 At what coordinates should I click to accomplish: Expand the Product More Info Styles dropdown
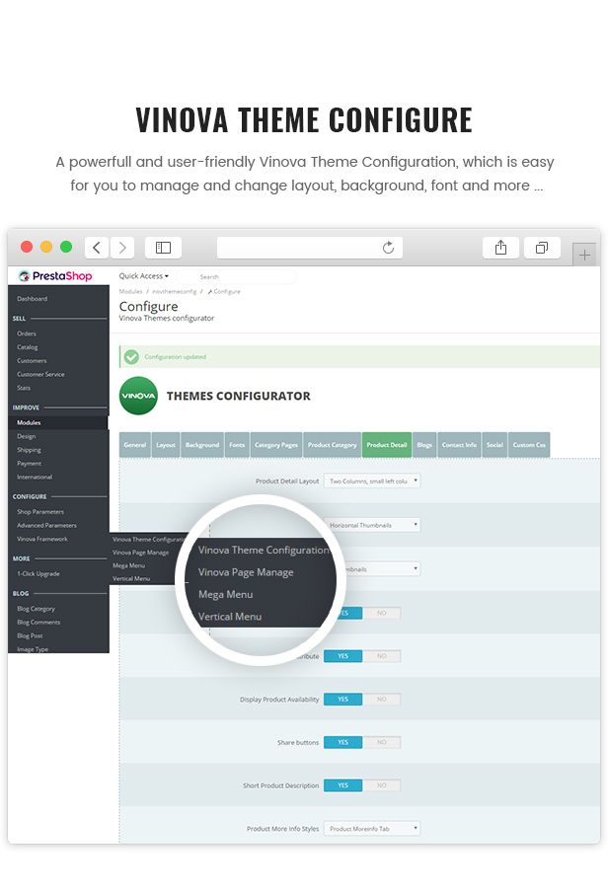click(x=372, y=829)
